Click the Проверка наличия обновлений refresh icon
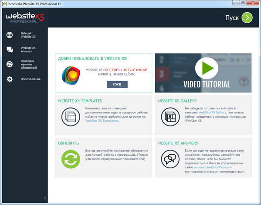 [10, 64]
